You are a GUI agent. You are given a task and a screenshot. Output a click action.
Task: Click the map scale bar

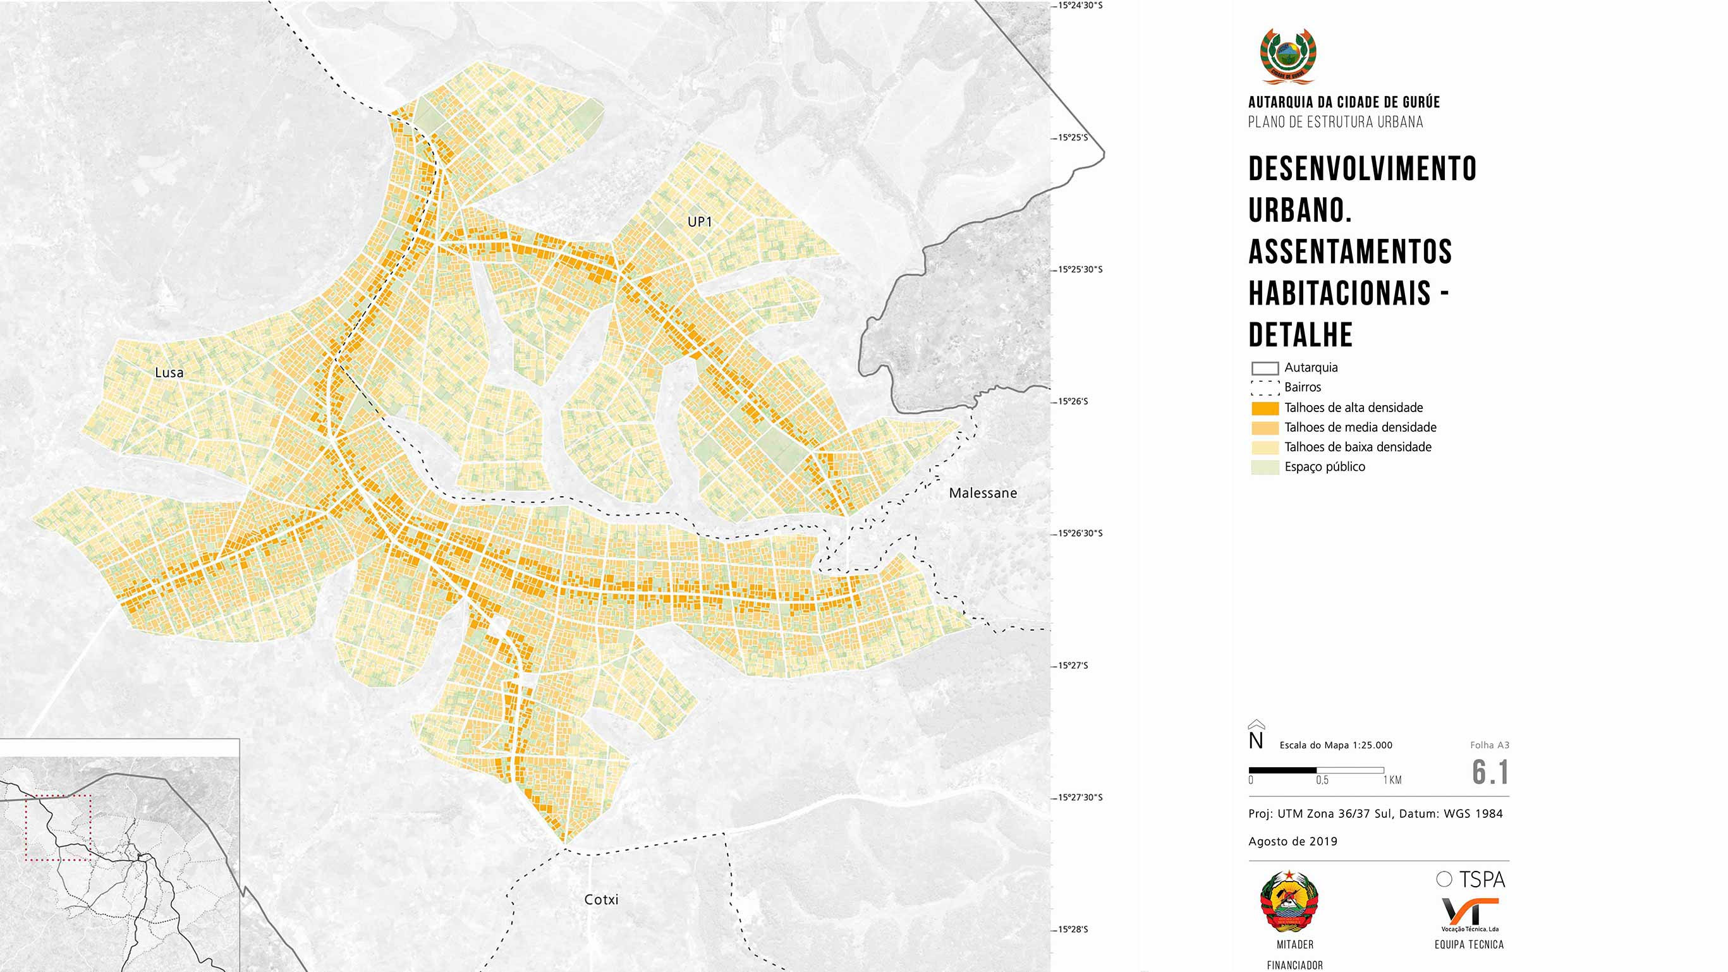(x=1316, y=770)
